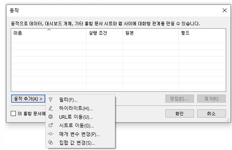Click the funnel filter icon
The image size is (232, 150).
click(x=51, y=100)
